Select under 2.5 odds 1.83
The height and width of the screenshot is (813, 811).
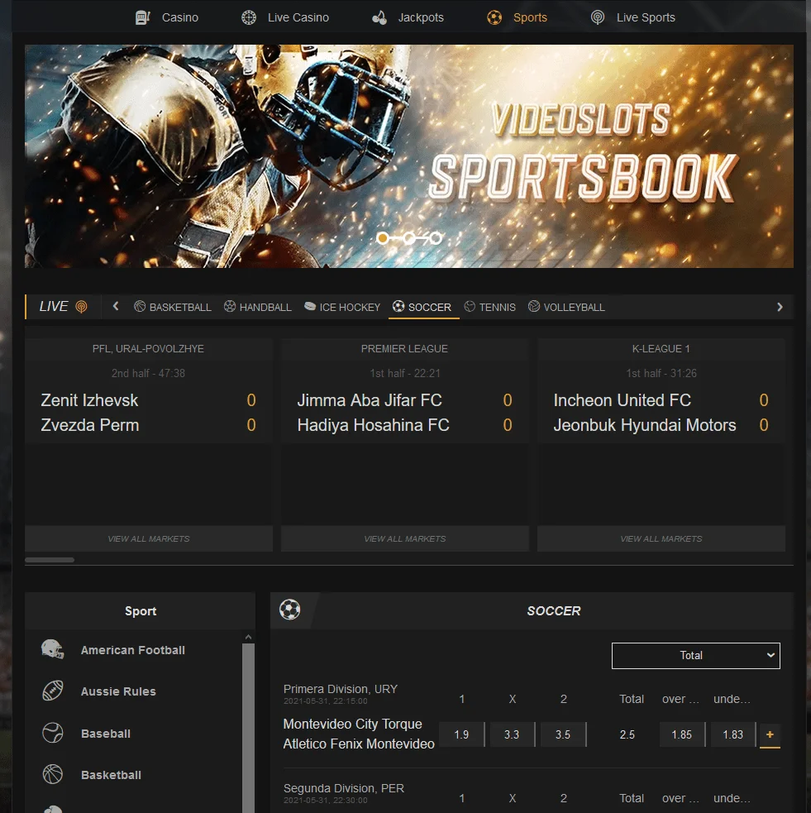click(732, 734)
